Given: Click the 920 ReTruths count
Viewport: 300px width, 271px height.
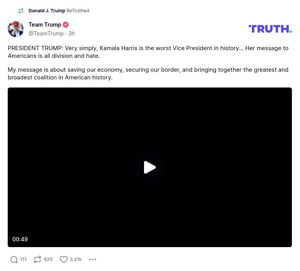Looking at the screenshot, I should (48, 259).
